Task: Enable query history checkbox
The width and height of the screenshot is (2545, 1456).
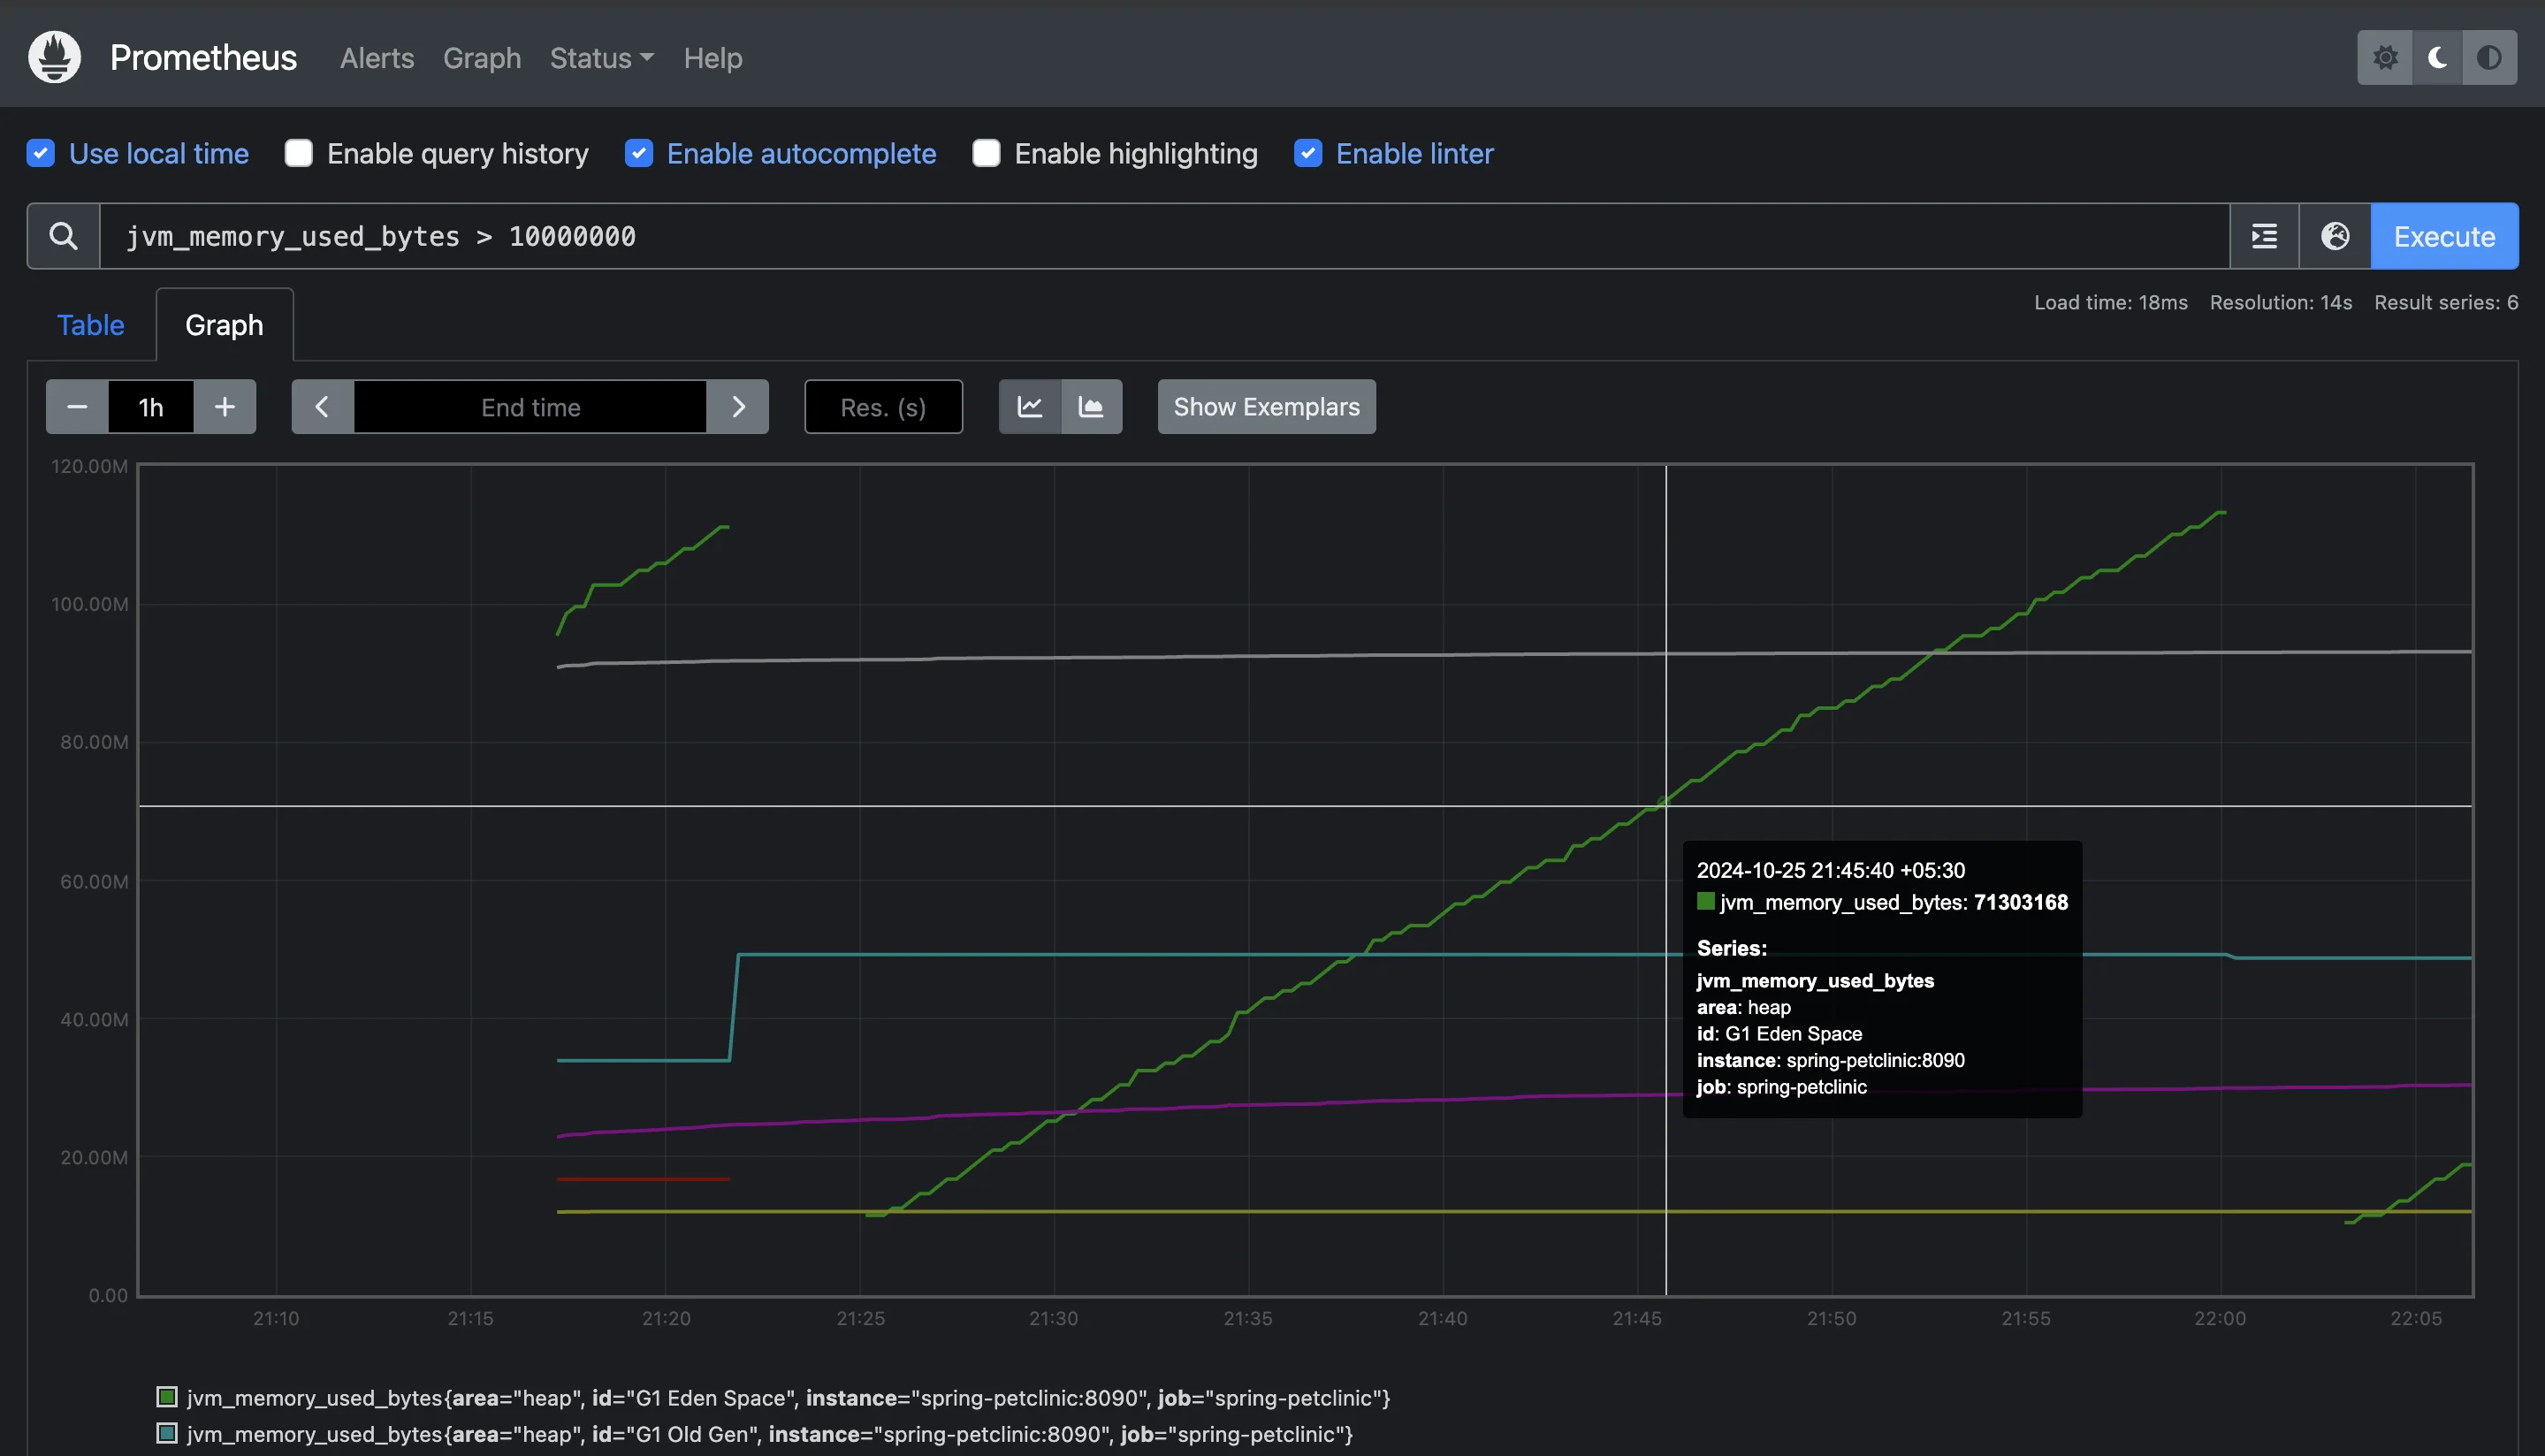Action: [299, 153]
